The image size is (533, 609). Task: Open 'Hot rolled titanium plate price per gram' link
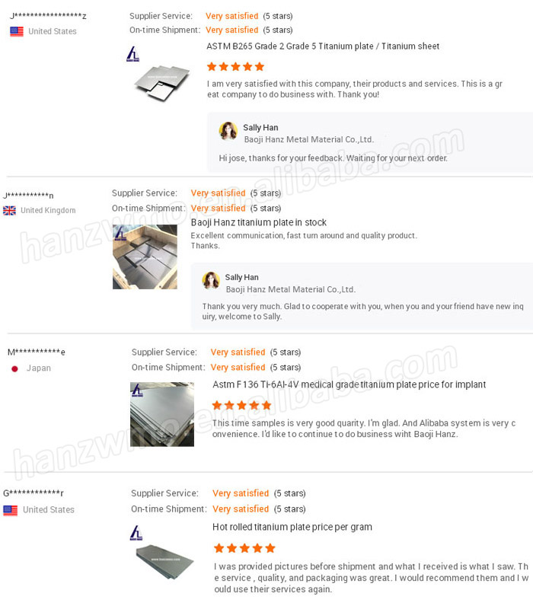pos(292,527)
